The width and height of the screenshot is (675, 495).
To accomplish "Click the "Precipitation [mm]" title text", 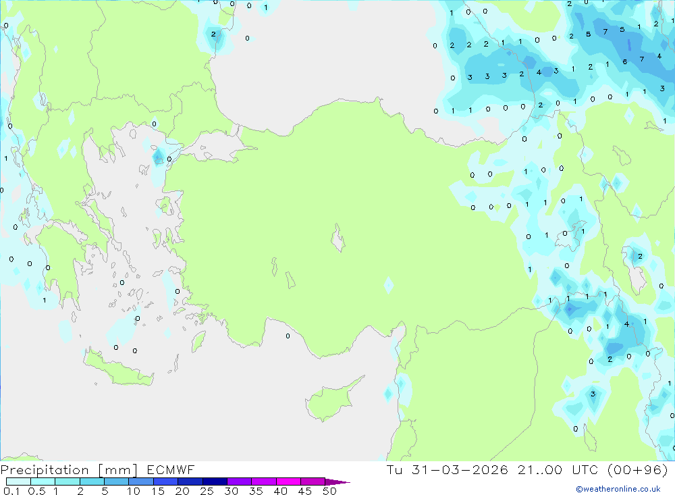I will [x=69, y=470].
